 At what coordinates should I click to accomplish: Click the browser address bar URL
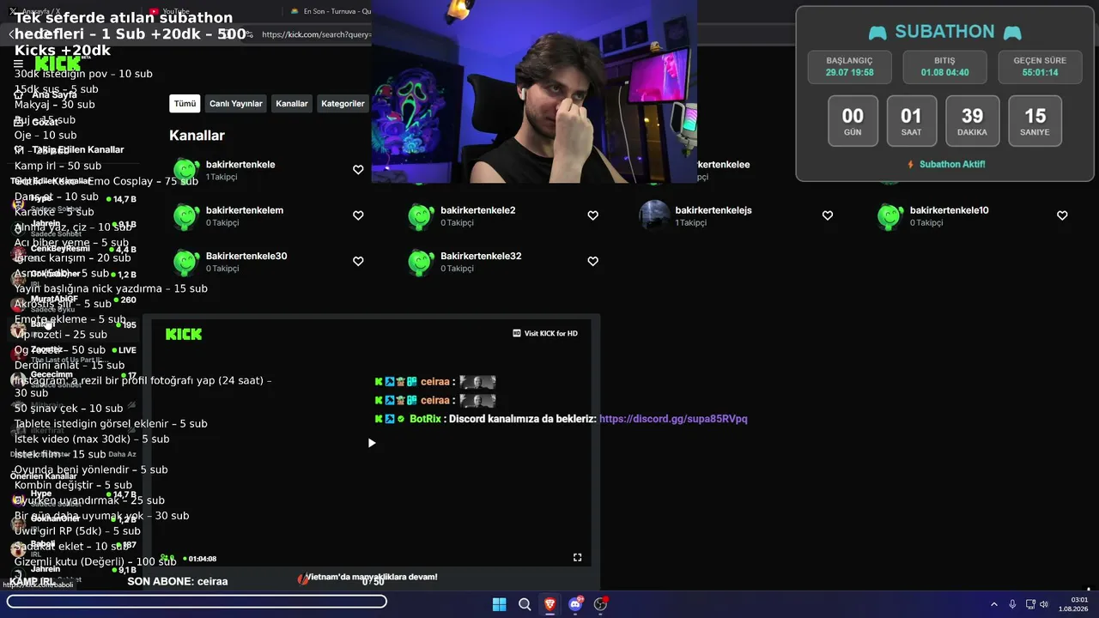click(x=316, y=34)
